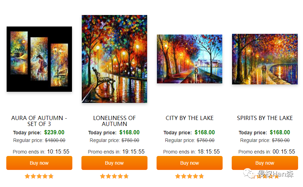This screenshot has width=303, height=187.
Task: Click the $239.00 today price
Action: point(54,132)
